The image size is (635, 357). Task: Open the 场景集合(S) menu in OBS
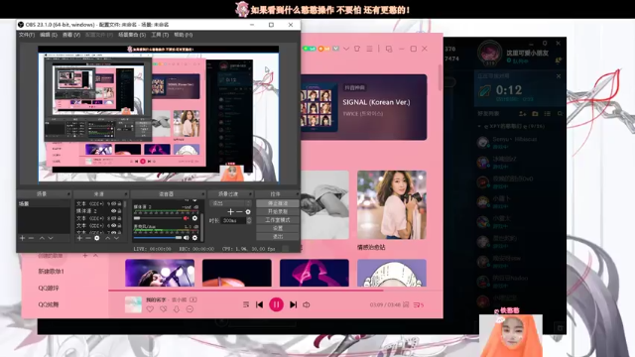pyautogui.click(x=132, y=35)
